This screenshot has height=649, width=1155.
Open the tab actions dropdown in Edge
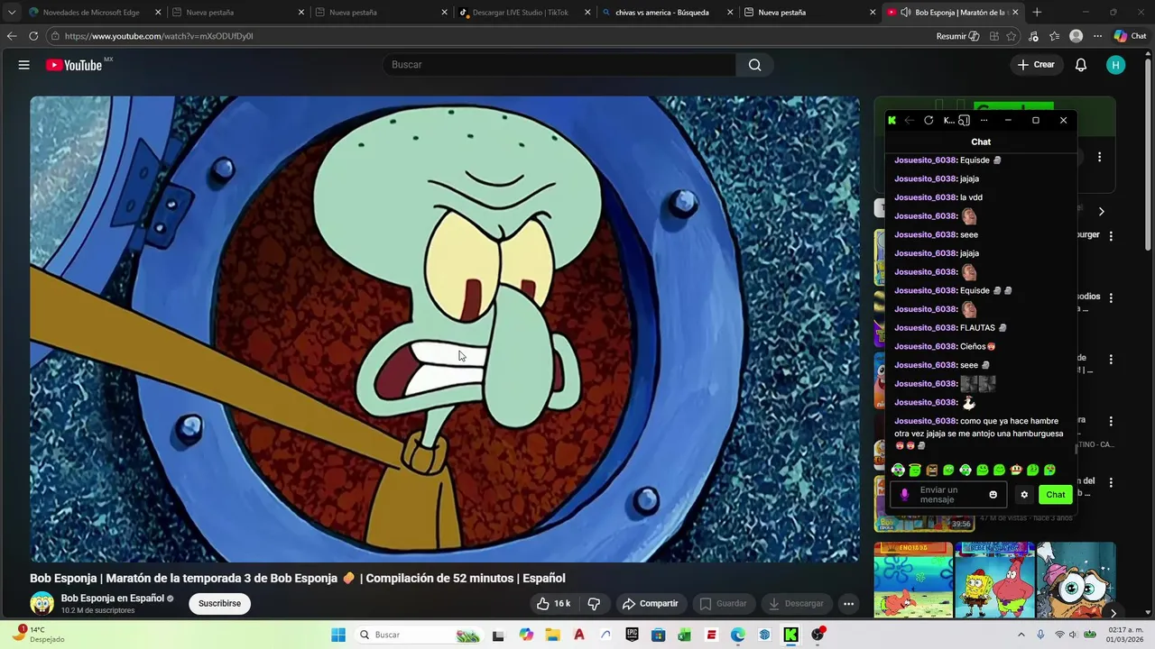[x=12, y=13]
